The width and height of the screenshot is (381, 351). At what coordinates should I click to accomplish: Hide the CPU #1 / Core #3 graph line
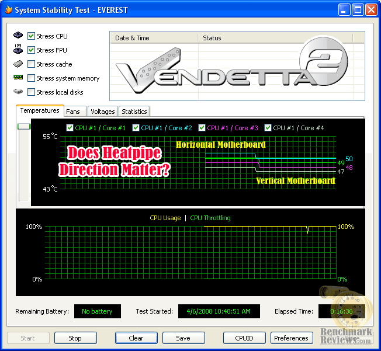pos(202,127)
